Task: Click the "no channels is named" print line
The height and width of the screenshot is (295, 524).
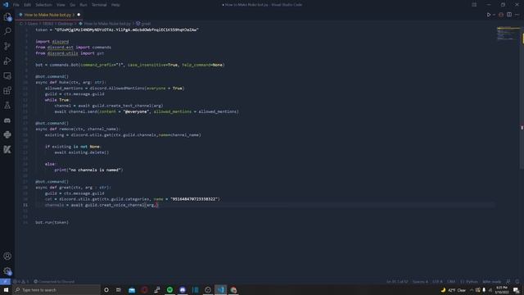Action: 88,170
